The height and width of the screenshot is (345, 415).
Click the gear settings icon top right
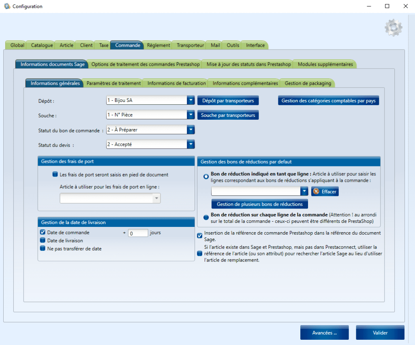(393, 28)
